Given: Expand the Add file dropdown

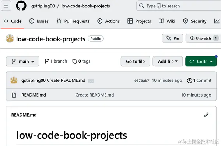Looking at the screenshot, I should coord(168,61).
